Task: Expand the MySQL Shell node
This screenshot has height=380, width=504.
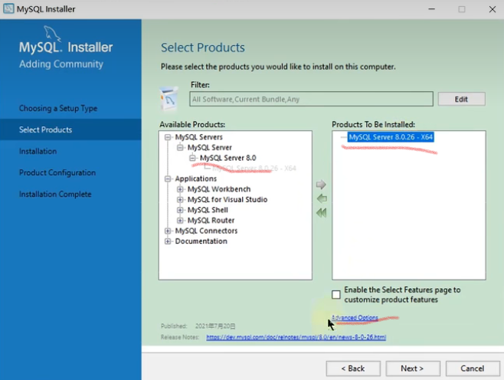Action: (x=180, y=210)
